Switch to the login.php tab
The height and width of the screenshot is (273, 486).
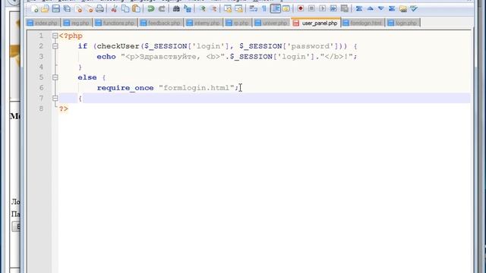tap(402, 23)
